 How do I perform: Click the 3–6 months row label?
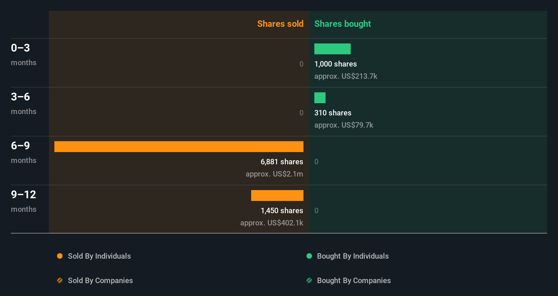click(23, 103)
